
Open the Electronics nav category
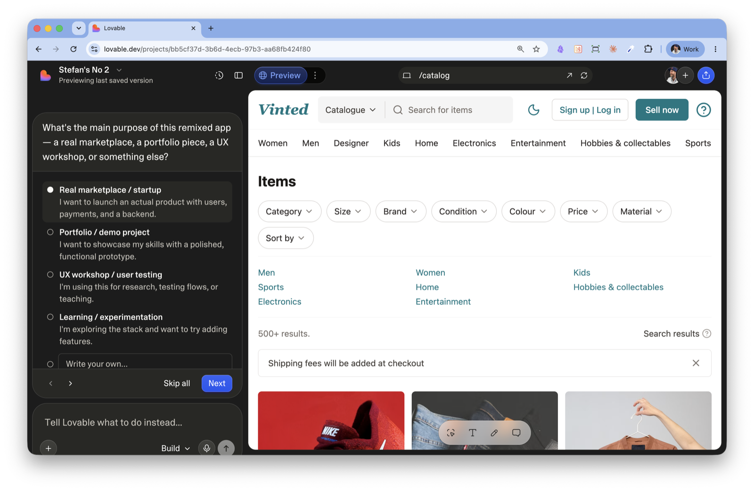474,143
